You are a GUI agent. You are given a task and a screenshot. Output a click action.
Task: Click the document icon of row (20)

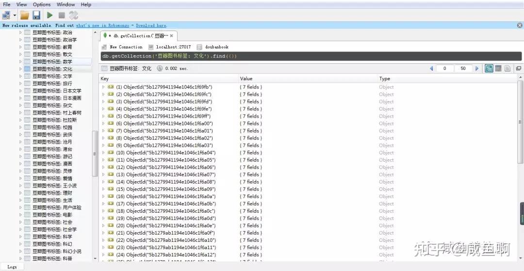click(111, 225)
